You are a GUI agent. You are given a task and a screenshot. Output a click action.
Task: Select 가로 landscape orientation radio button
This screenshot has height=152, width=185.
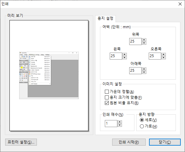142,126
